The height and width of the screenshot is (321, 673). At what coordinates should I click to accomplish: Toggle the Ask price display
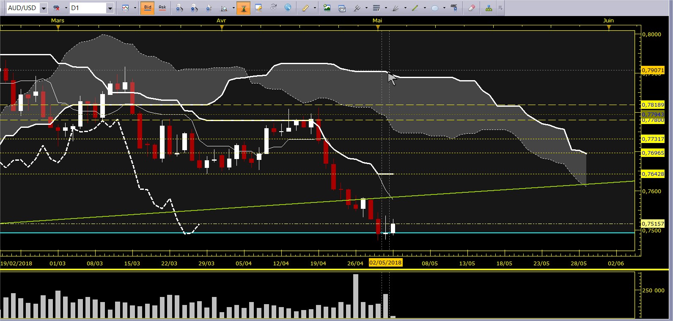pos(162,8)
